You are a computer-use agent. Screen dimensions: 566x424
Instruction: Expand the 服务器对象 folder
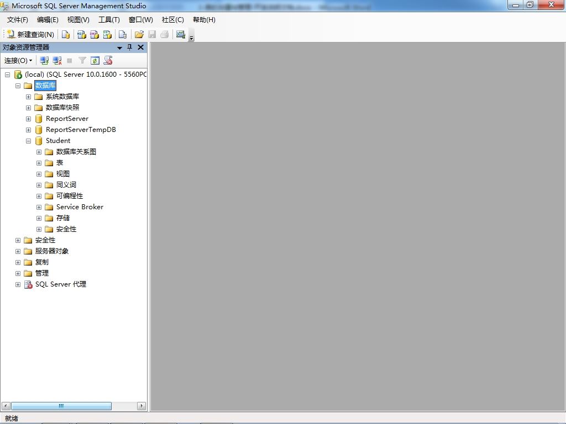pyautogui.click(x=18, y=251)
